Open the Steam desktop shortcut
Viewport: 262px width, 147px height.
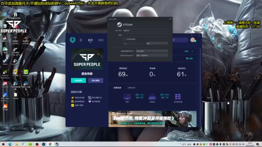click(5, 61)
